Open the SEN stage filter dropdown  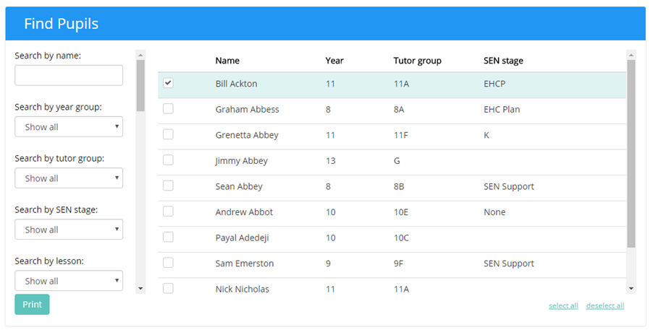point(69,230)
